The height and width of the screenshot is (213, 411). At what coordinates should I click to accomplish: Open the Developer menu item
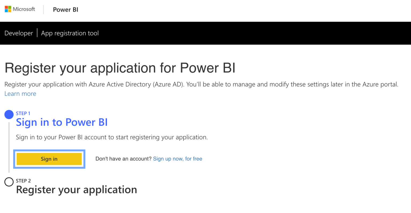(18, 33)
